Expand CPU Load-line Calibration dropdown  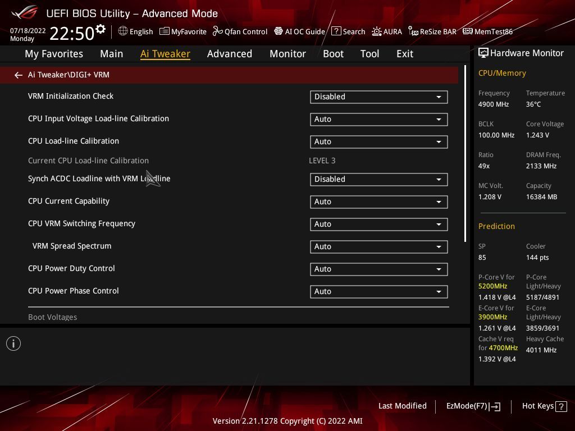click(379, 142)
